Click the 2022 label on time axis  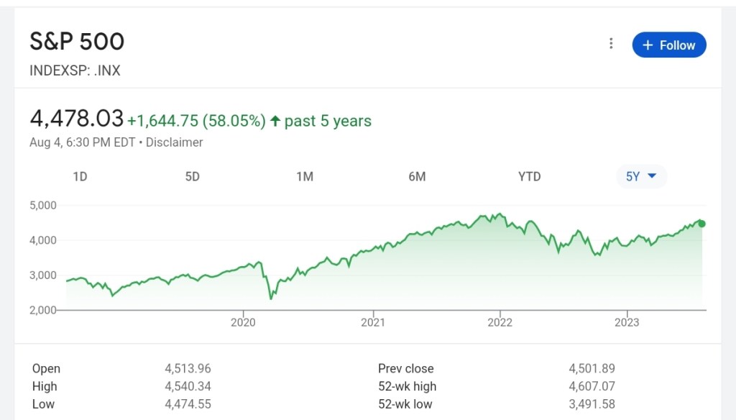point(500,322)
